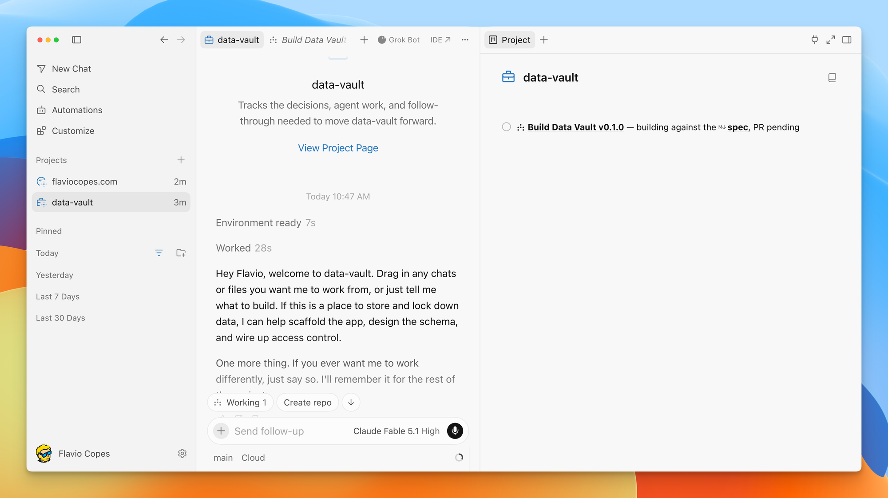Open Grok Bot
Screen dimensions: 888x498
pos(399,40)
